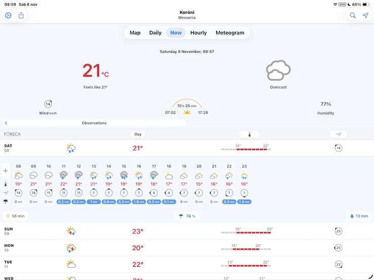Click the 11 o'clock rain cloud icon
Viewport: 374px width, 280px height.
click(x=63, y=175)
